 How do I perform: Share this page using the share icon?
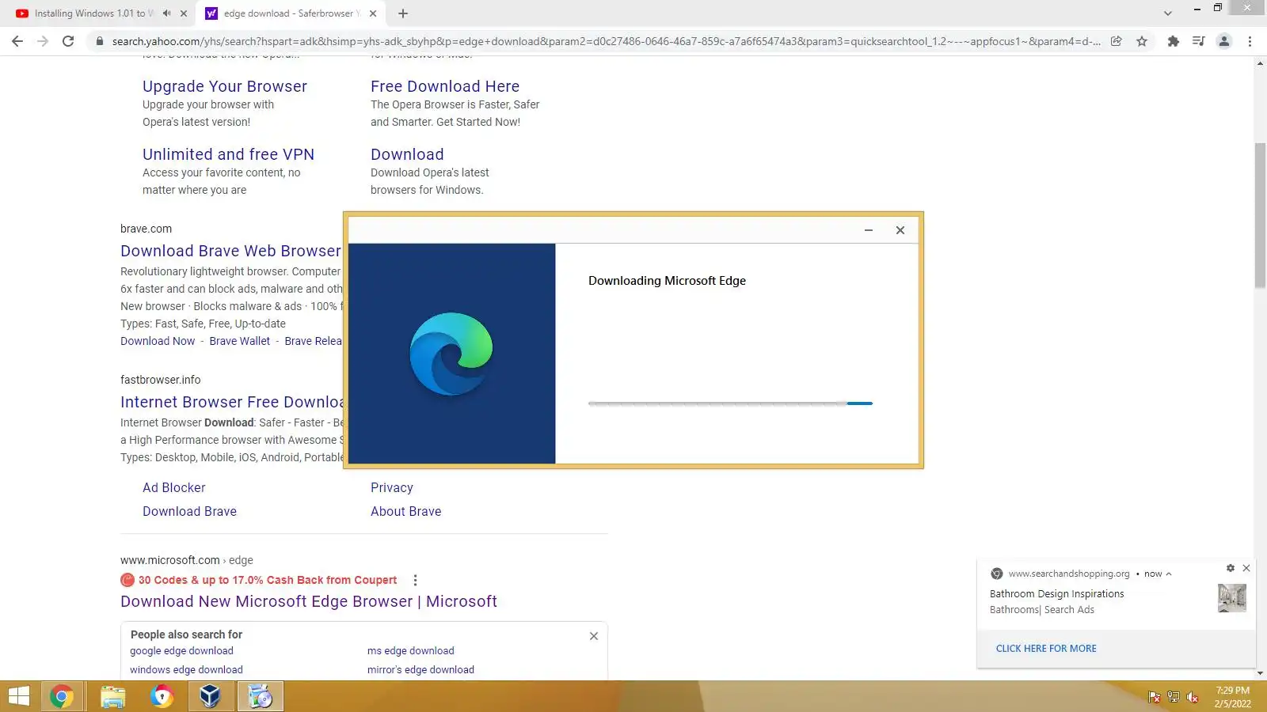coord(1116,41)
